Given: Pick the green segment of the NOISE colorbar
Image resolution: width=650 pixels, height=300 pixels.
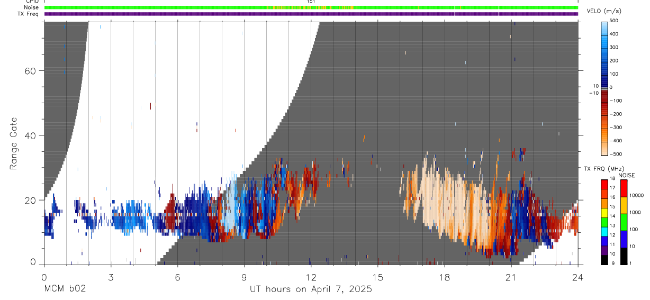Looking at the screenshot, I should click(x=624, y=222).
